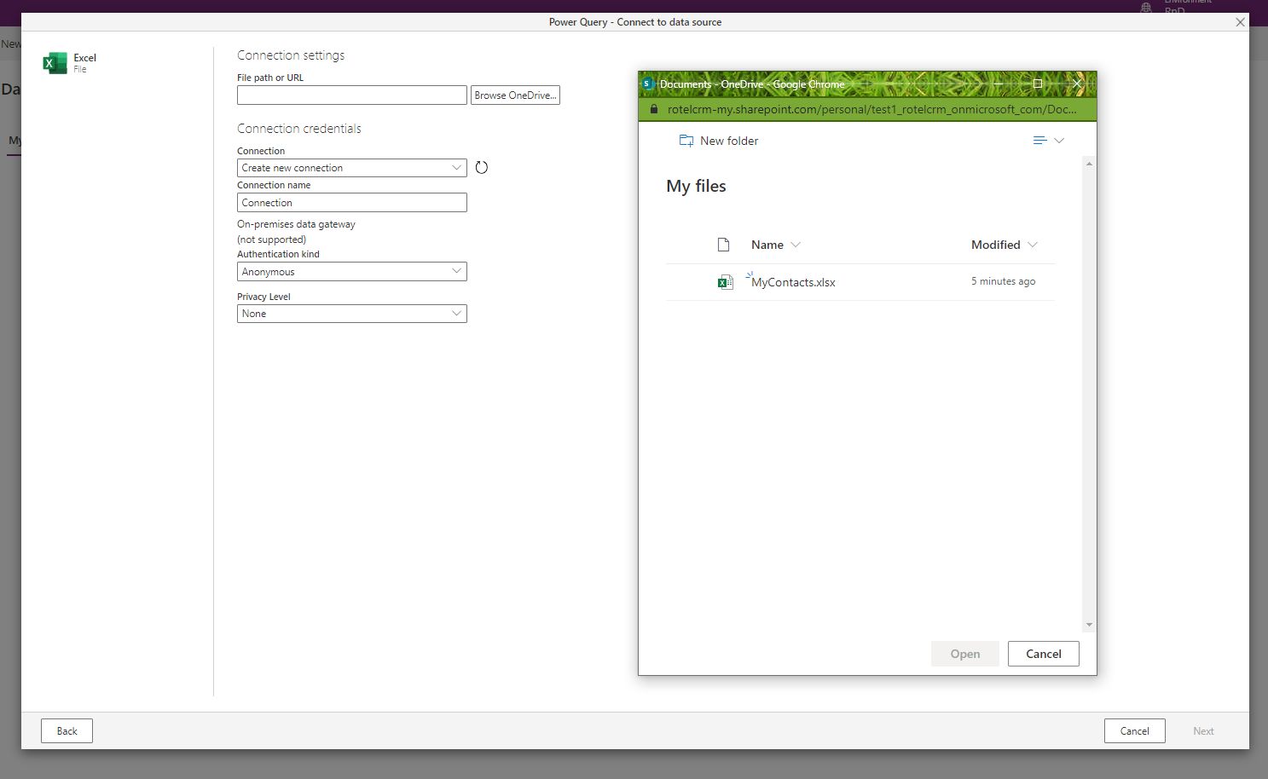Image resolution: width=1268 pixels, height=779 pixels.
Task: Select the MyContacts.xlsx file name
Action: pyautogui.click(x=793, y=282)
